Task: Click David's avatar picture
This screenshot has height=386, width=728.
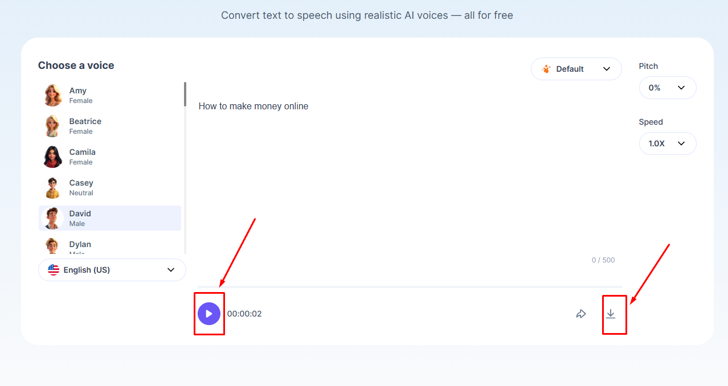Action: pyautogui.click(x=52, y=218)
